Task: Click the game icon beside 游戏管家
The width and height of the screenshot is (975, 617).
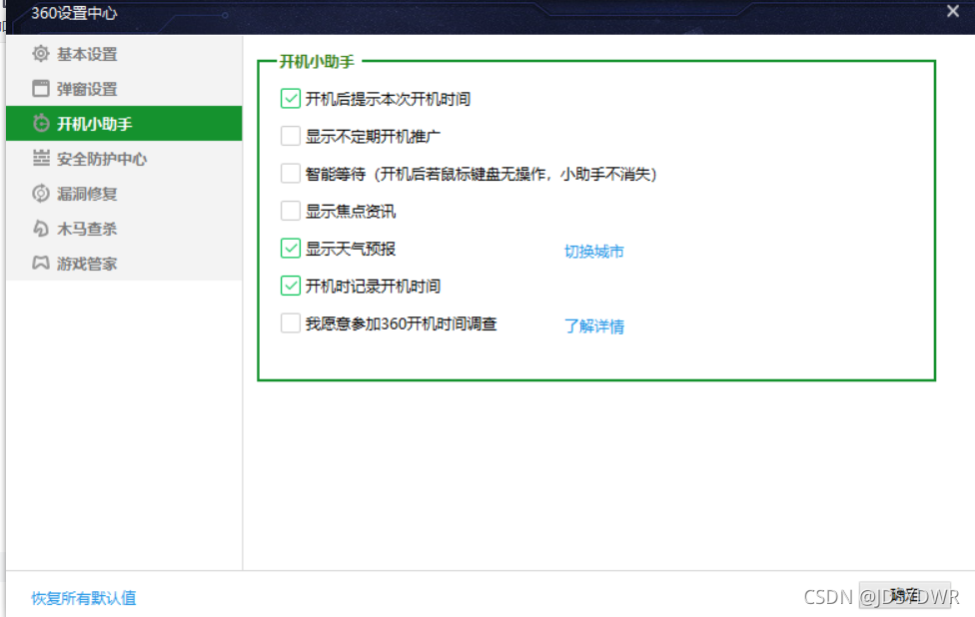Action: pyautogui.click(x=40, y=264)
